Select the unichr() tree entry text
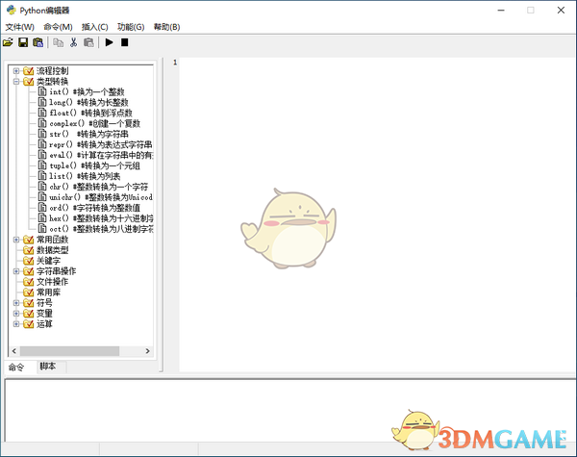 tap(101, 197)
